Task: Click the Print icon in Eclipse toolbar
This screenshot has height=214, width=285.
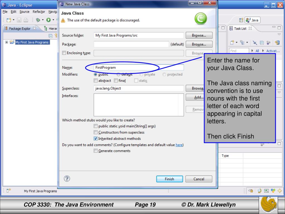Action: tap(26, 20)
